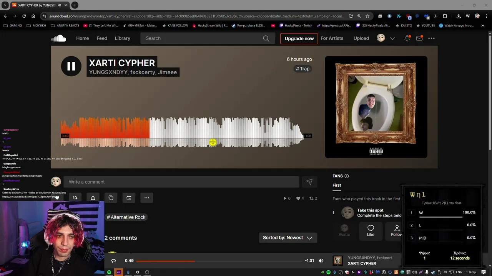Click the # Trap tag

click(x=303, y=69)
